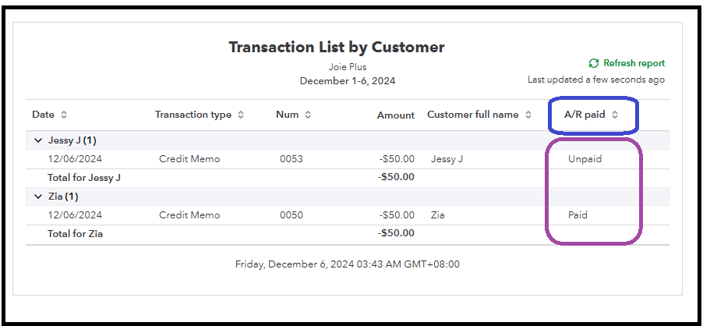Sort by Customer full name arrows
Screen dimensions: 710x326
(x=528, y=115)
